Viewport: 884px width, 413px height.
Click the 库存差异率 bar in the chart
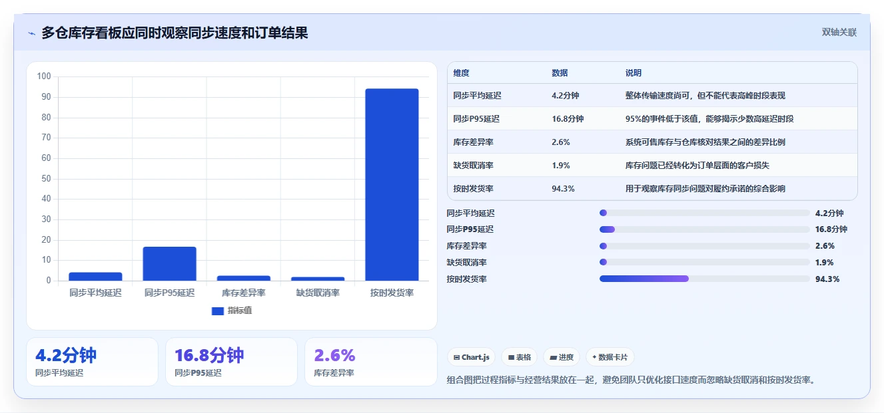point(243,278)
